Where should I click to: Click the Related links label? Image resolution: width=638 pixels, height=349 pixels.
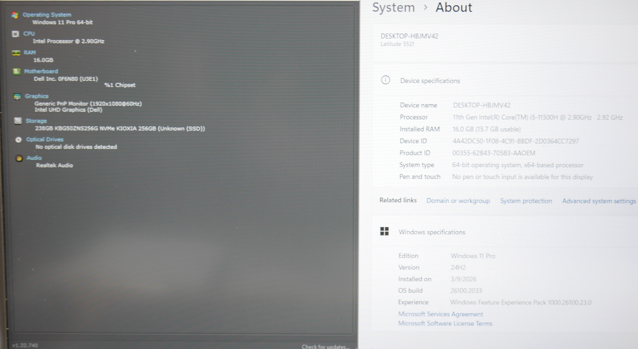click(398, 200)
